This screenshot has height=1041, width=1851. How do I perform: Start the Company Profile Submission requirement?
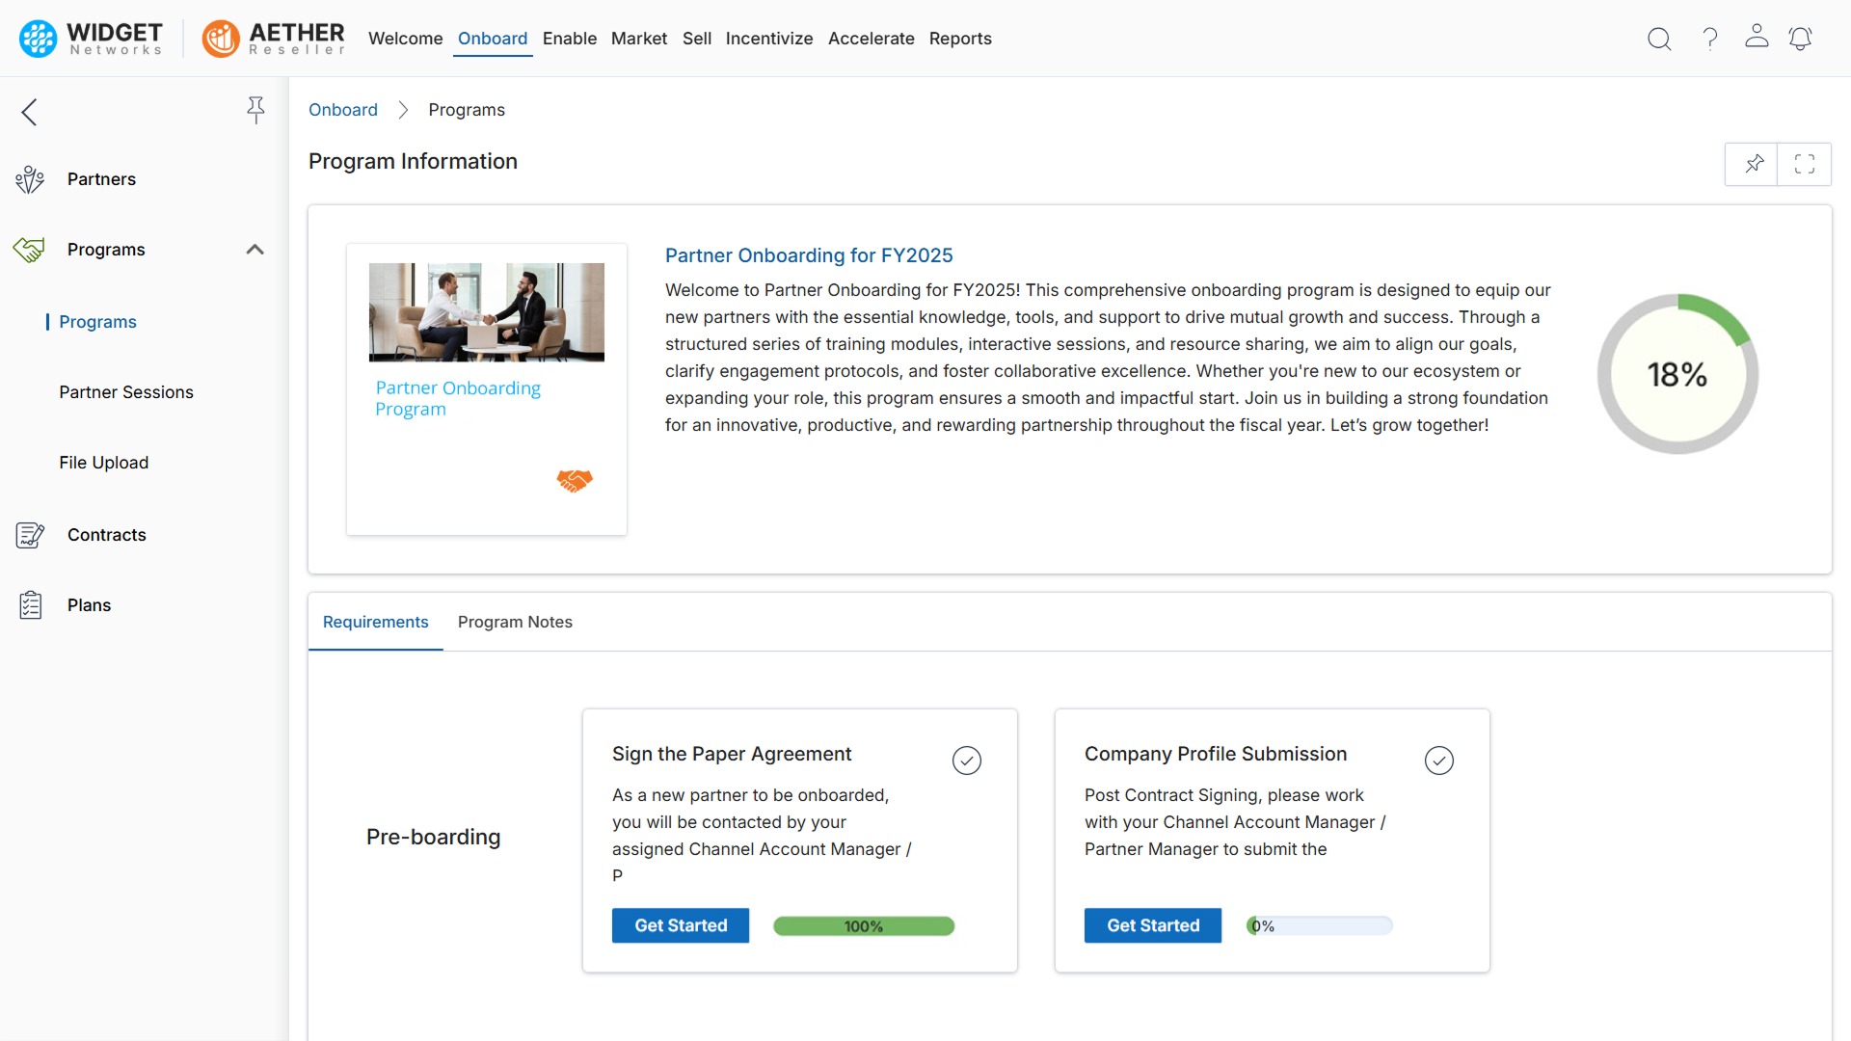pyautogui.click(x=1152, y=925)
